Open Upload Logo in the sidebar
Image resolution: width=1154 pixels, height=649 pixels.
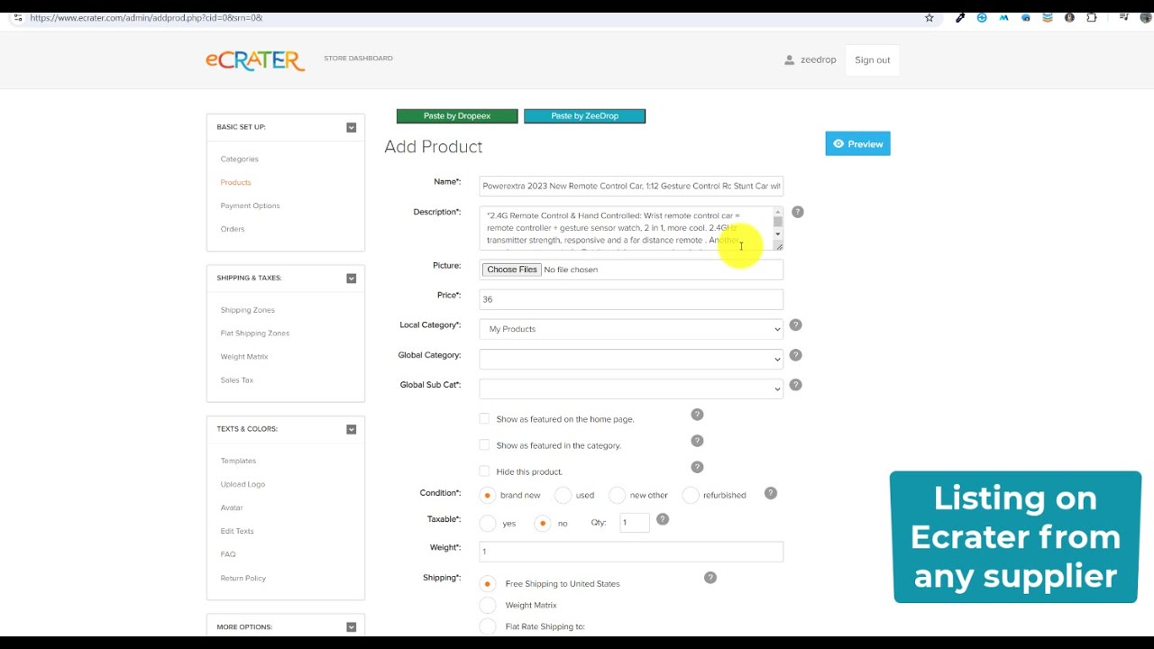point(243,484)
